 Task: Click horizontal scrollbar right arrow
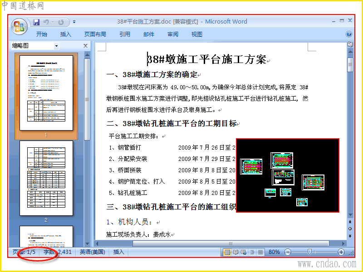pos(343,243)
